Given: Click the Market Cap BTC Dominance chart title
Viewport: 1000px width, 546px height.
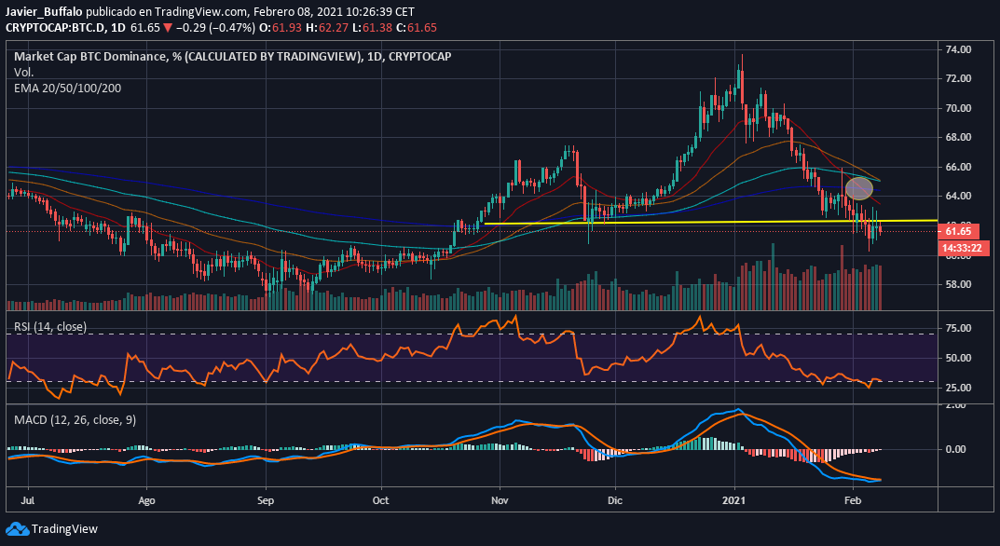Looking at the screenshot, I should [231, 56].
